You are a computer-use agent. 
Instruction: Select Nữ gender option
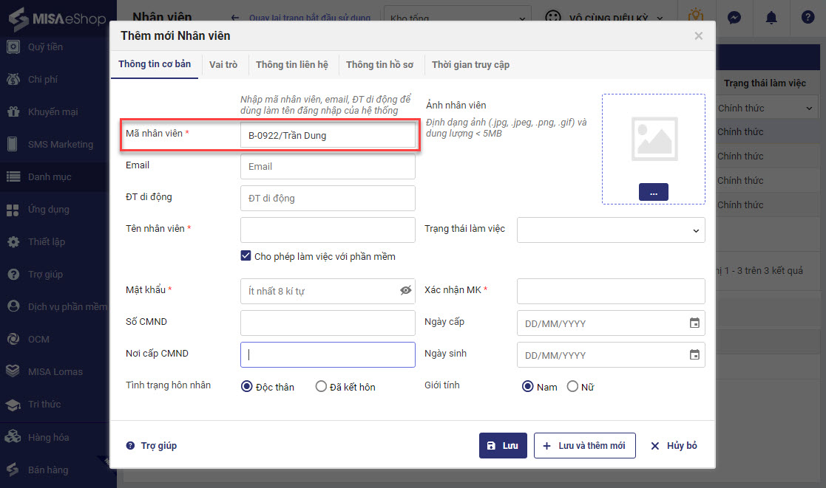click(x=572, y=387)
